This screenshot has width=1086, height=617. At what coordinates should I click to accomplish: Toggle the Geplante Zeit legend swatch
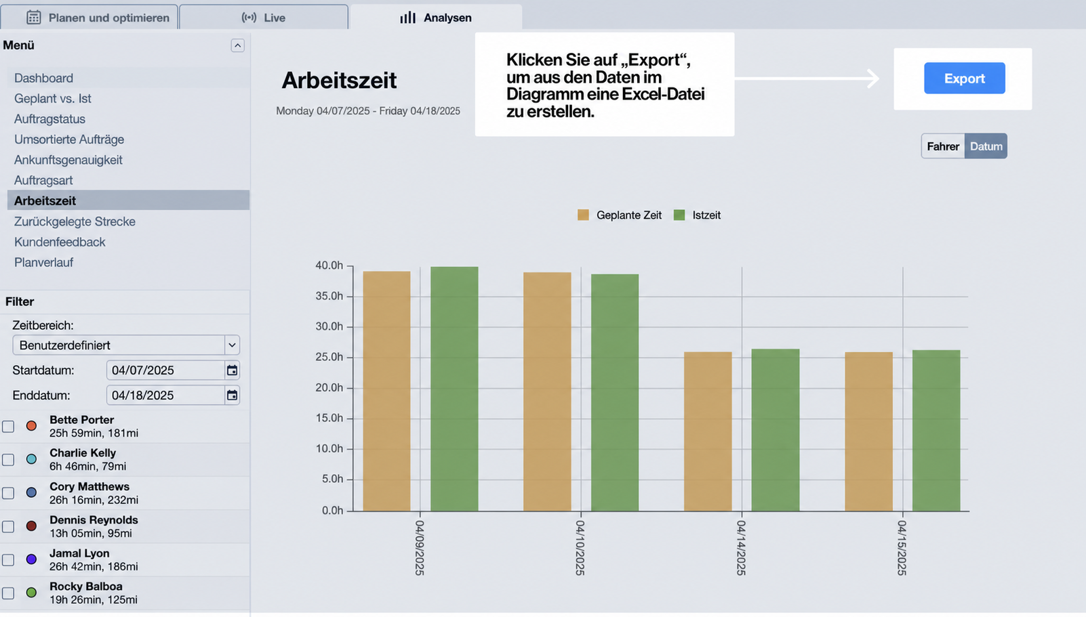[x=583, y=215]
